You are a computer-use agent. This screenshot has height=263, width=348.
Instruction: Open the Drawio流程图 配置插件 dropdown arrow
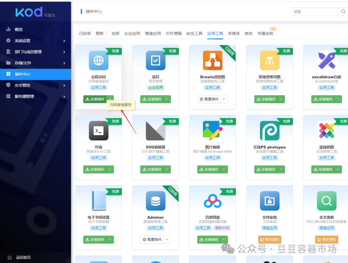coord(224,99)
